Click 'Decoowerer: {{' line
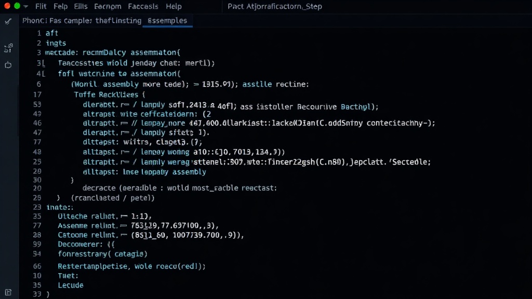Image resolution: width=532 pixels, height=299 pixels. click(x=86, y=244)
